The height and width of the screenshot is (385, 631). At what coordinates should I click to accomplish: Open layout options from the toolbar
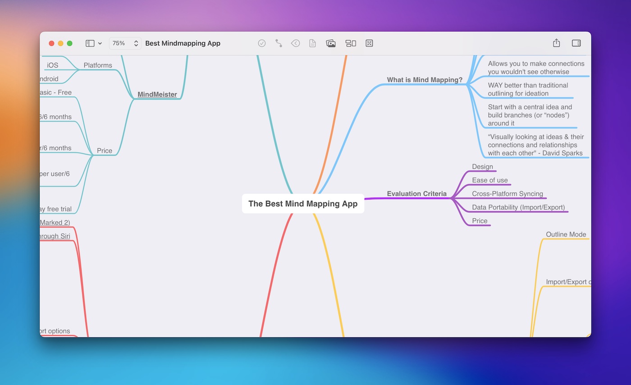click(x=351, y=43)
